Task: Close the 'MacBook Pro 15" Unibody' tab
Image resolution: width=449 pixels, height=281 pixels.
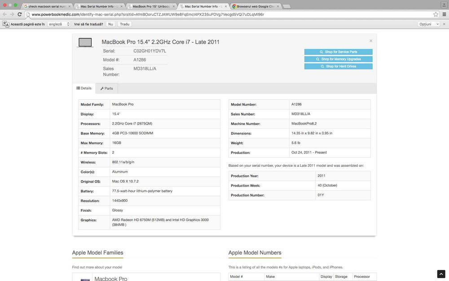Action: [173, 6]
